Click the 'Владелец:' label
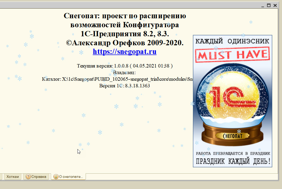 coord(124,73)
